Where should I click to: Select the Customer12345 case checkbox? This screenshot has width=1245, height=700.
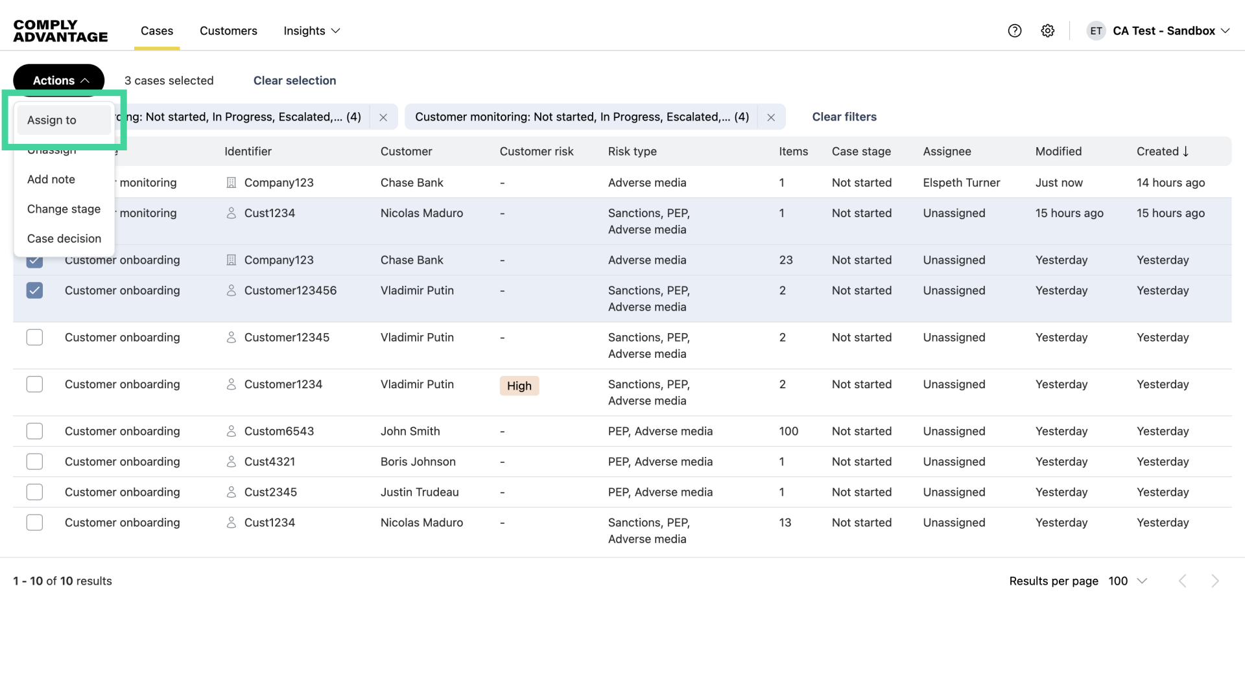[34, 337]
